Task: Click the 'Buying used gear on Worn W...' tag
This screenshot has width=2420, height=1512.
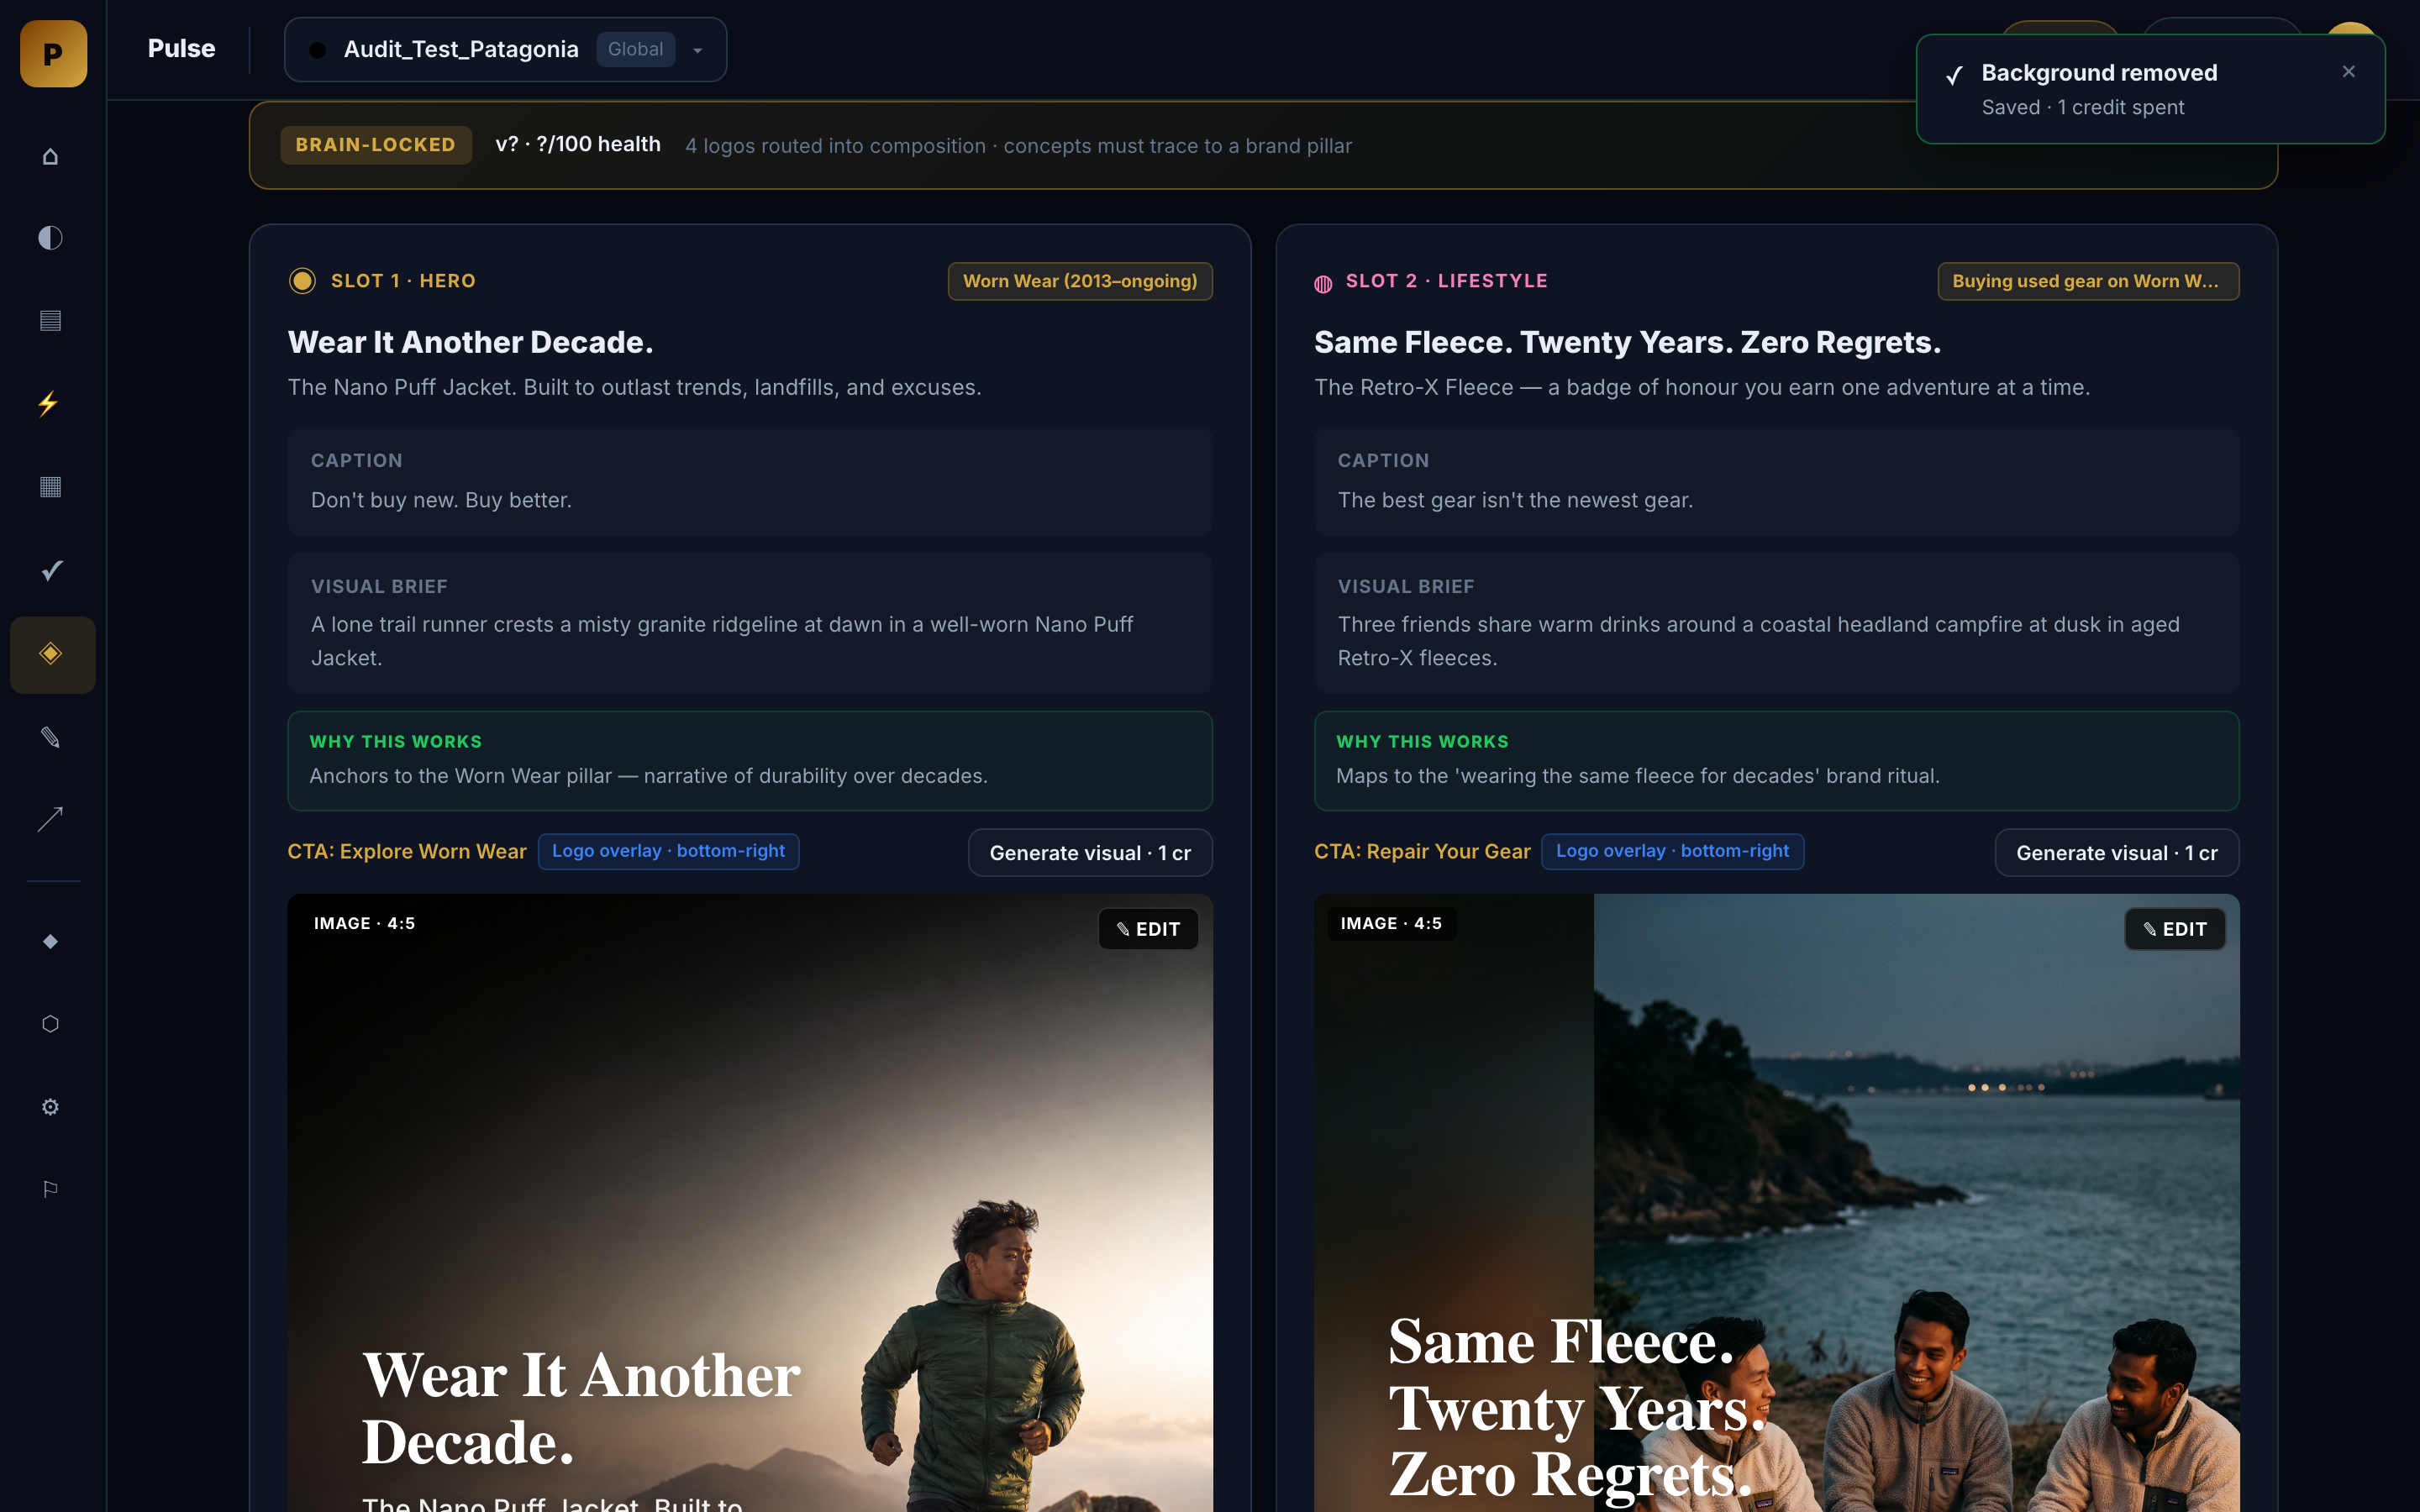Action: point(2088,281)
